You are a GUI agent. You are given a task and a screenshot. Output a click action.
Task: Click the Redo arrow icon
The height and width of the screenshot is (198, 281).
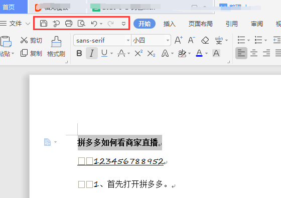(x=110, y=24)
